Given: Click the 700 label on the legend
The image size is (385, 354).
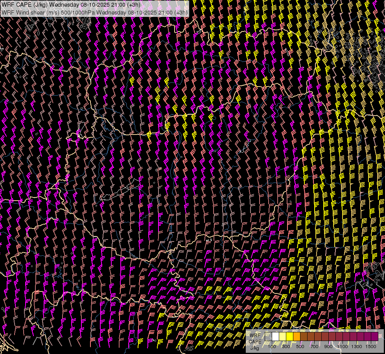Looking at the screenshot, I should coord(314,347).
